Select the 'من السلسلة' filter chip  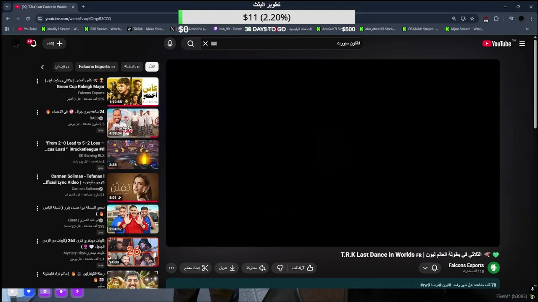[132, 66]
